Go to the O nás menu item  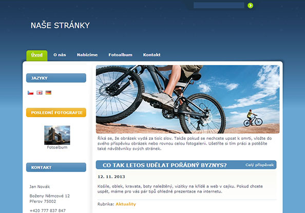(60, 55)
